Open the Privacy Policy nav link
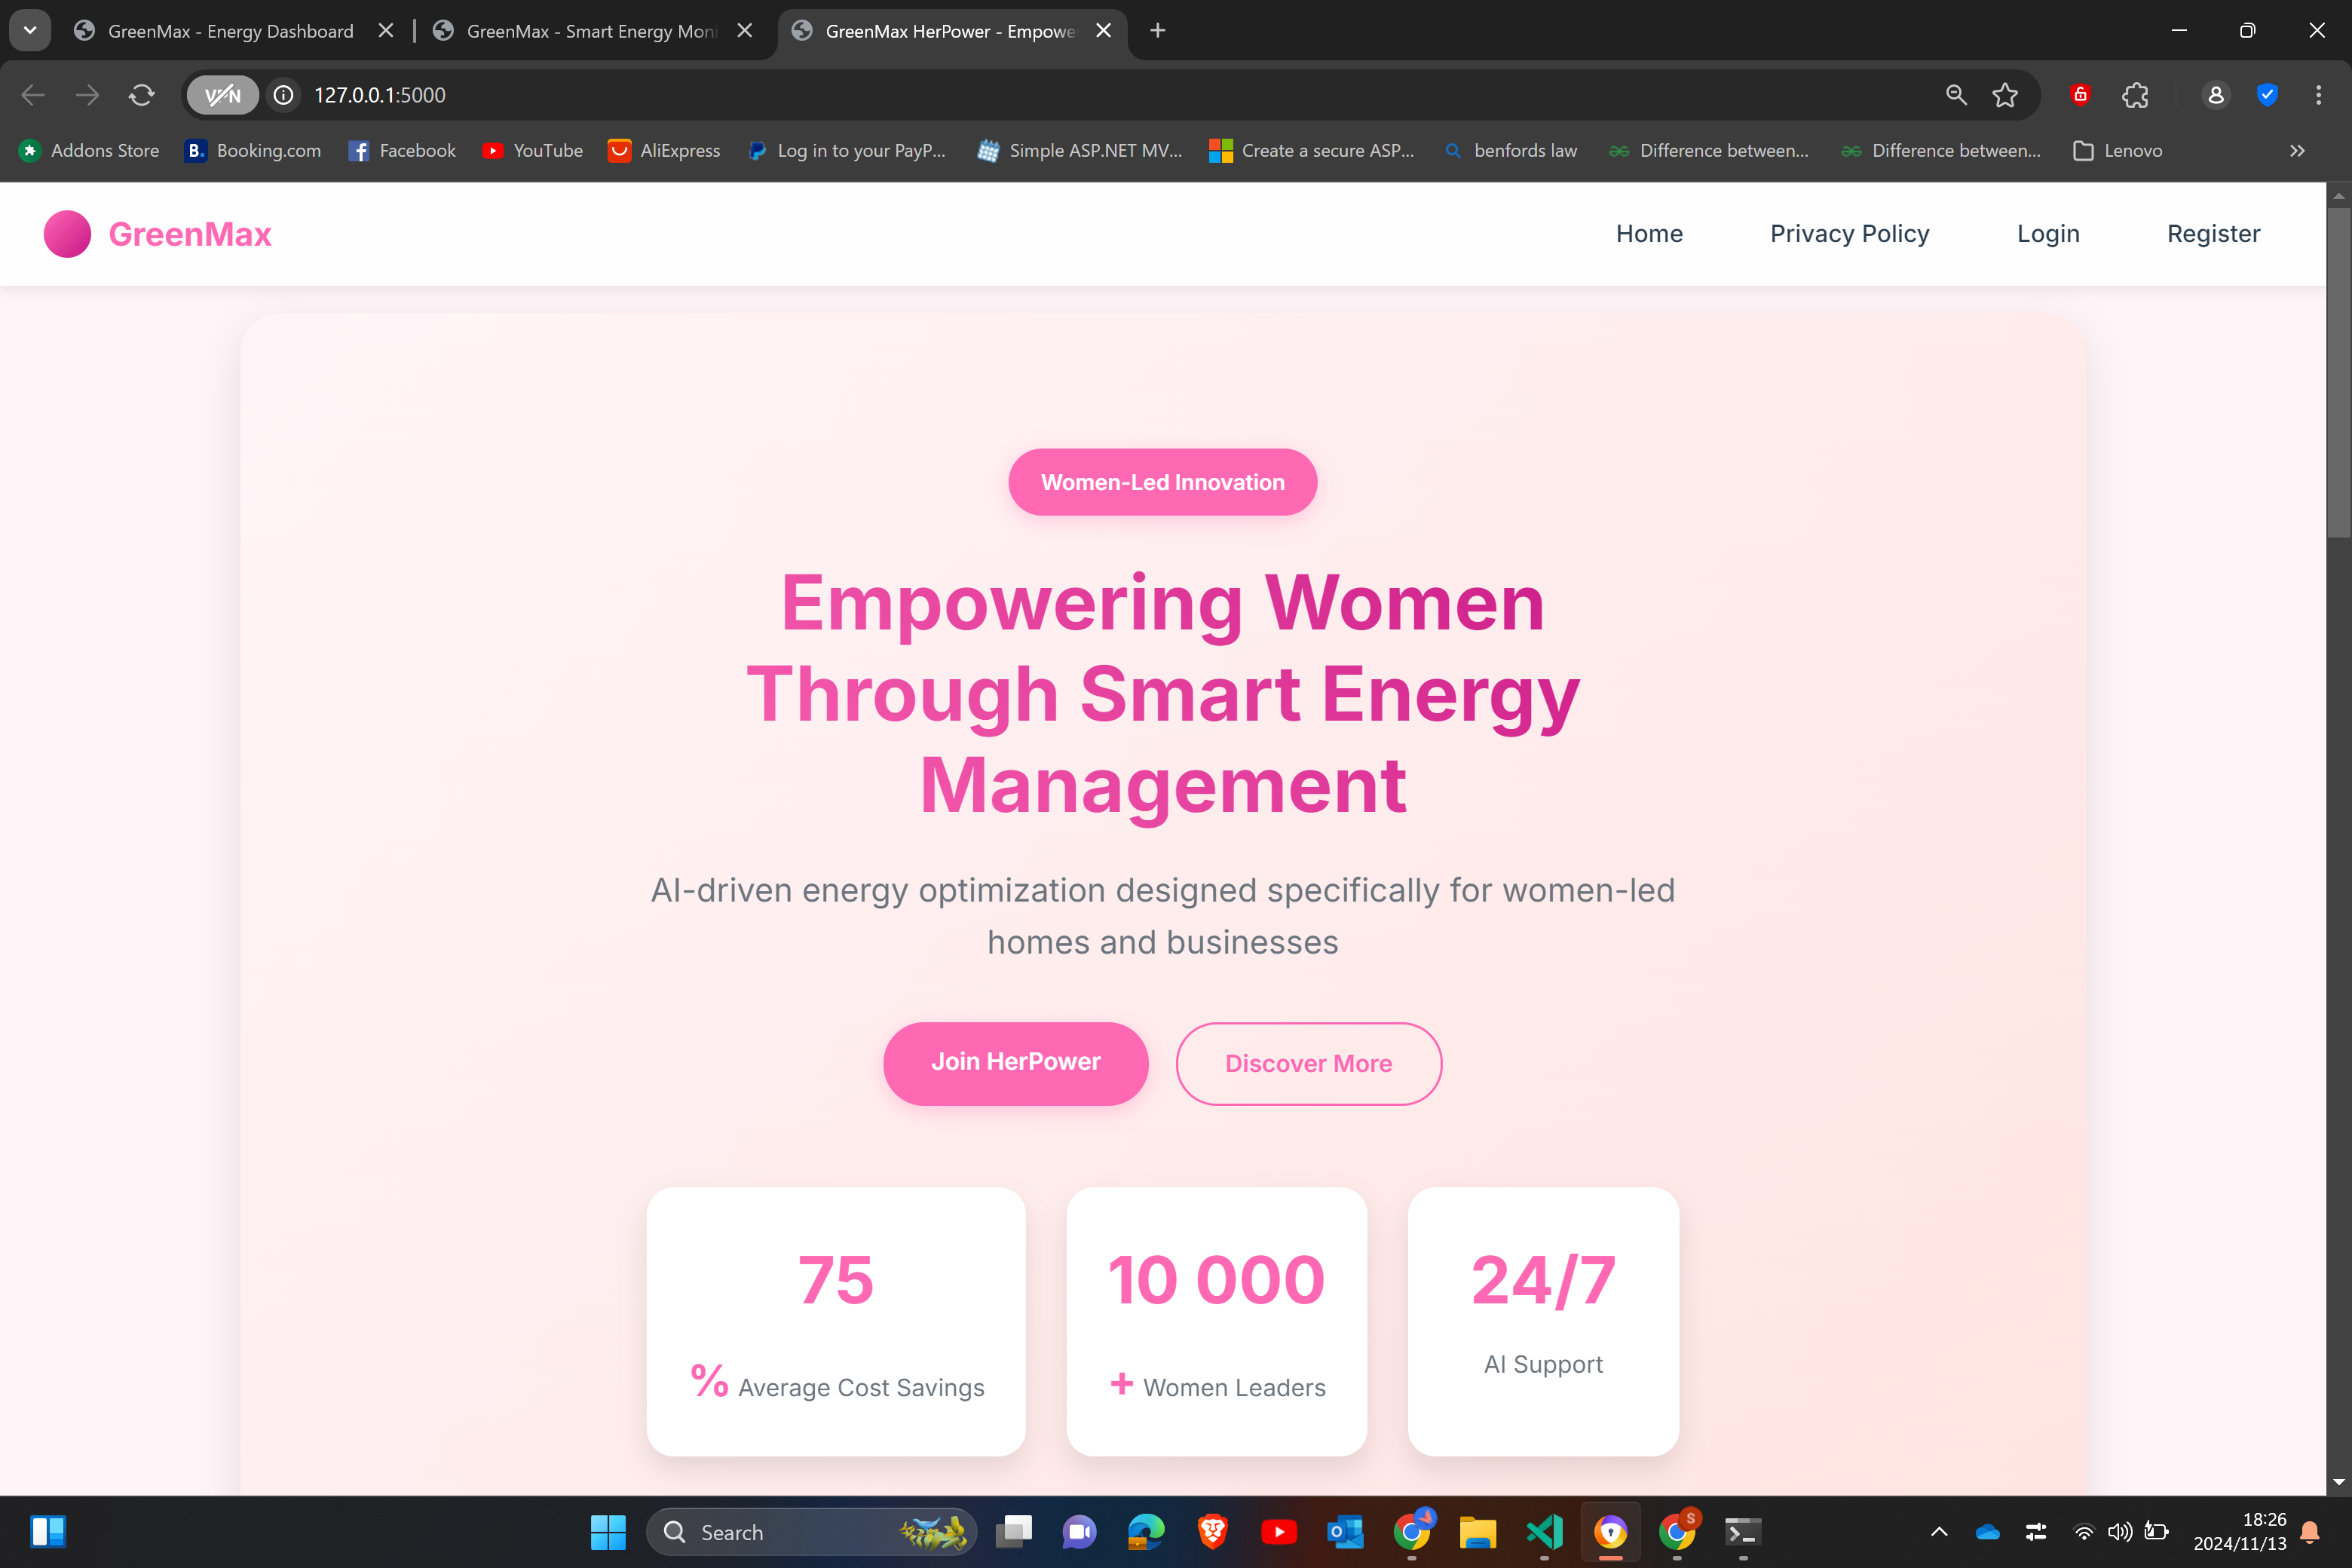The width and height of the screenshot is (2352, 1568). (1849, 234)
